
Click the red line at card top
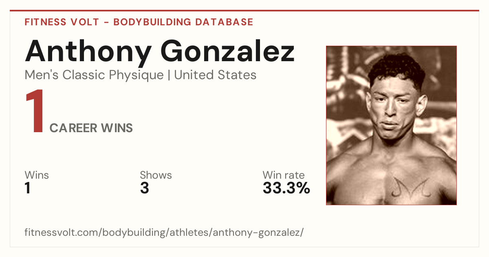tap(244, 11)
